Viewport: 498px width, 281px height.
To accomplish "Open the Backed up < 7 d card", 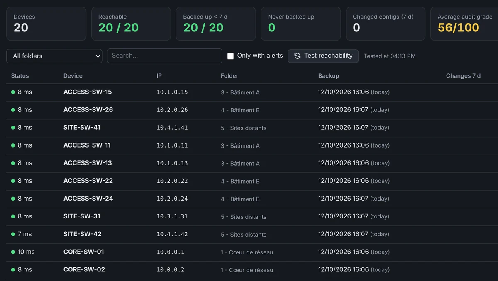I will (216, 24).
